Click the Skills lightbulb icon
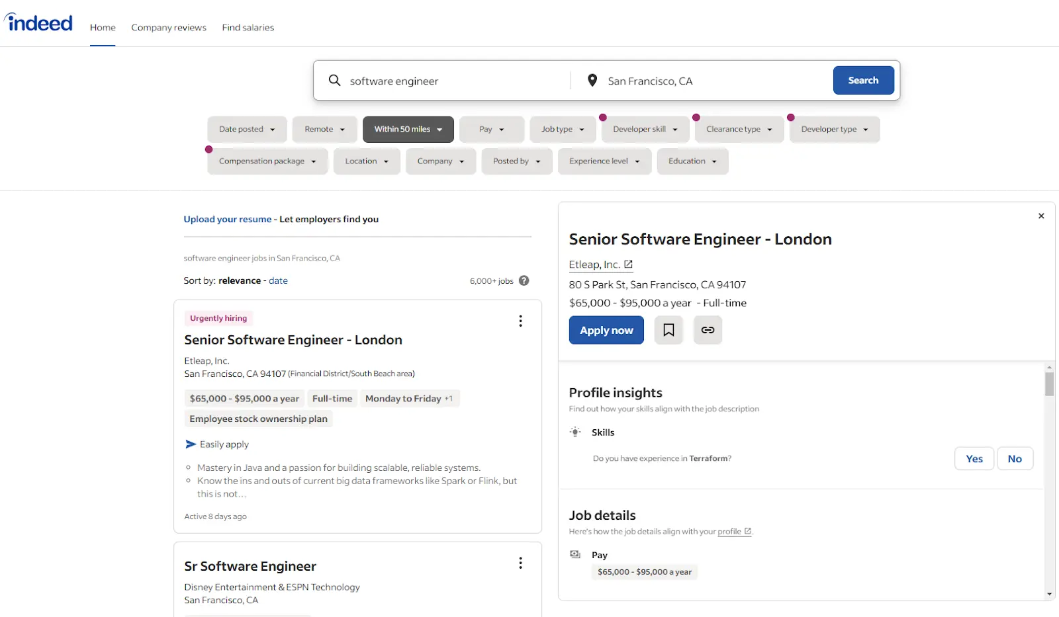Screen dimensions: 1059x617 pos(575,432)
